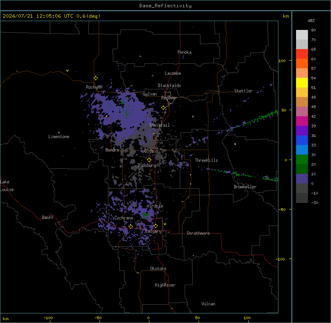Select the Stettler label

pyautogui.click(x=243, y=91)
